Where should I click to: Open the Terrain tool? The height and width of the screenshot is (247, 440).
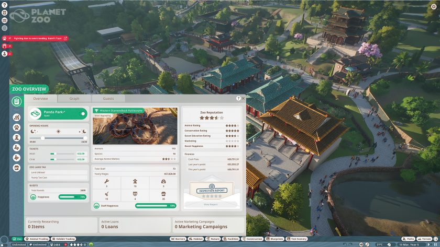(425, 239)
